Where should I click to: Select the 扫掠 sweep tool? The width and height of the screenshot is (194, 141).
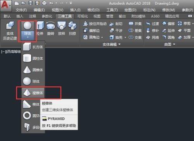[73, 28]
